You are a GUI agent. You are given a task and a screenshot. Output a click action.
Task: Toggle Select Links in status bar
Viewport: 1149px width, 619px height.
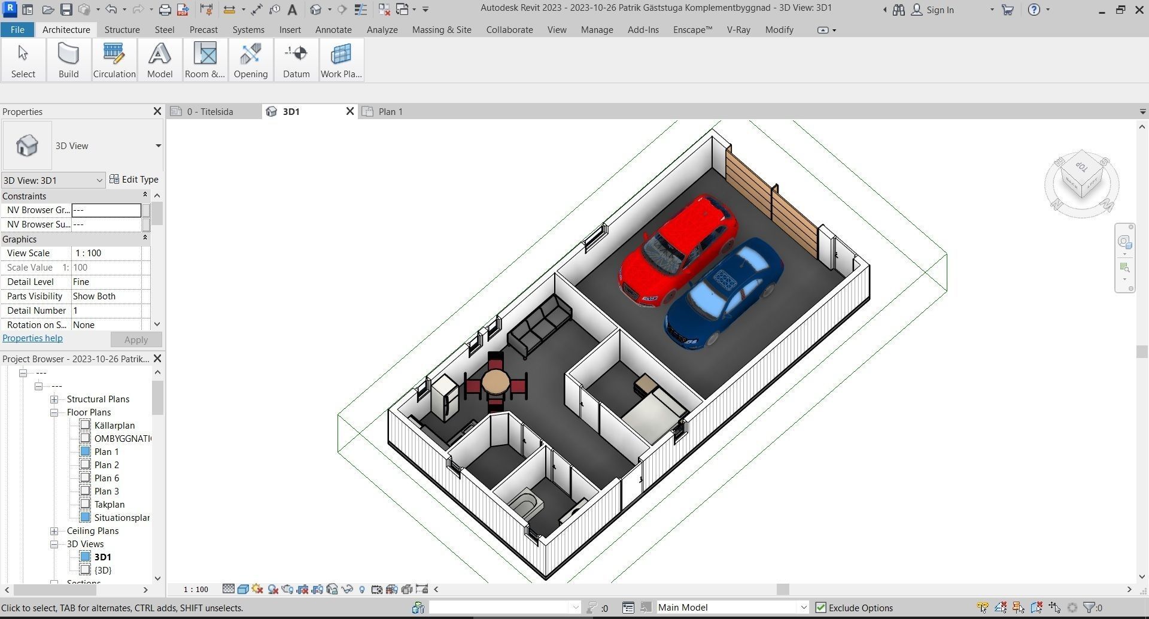pos(982,608)
